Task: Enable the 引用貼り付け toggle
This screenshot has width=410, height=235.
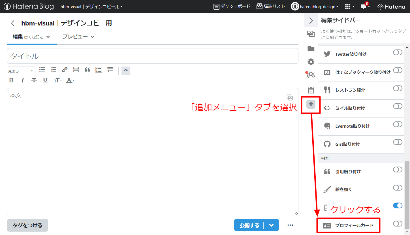Action: [398, 170]
